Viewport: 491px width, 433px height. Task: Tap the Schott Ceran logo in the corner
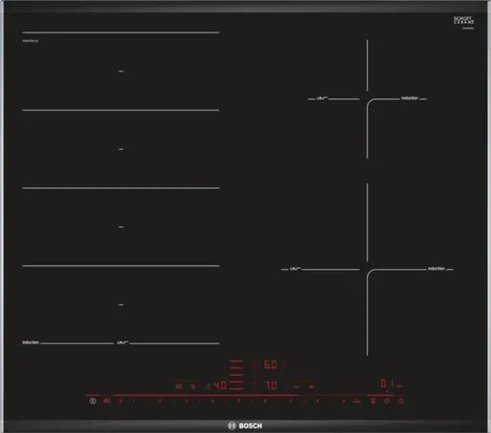(463, 21)
